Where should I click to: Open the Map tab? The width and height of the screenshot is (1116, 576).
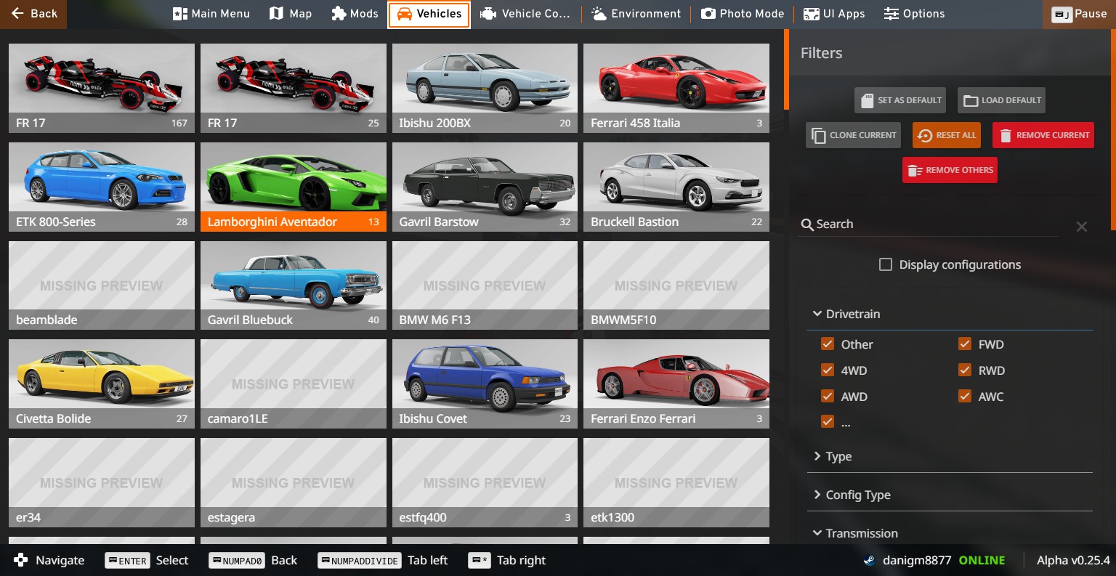point(291,14)
